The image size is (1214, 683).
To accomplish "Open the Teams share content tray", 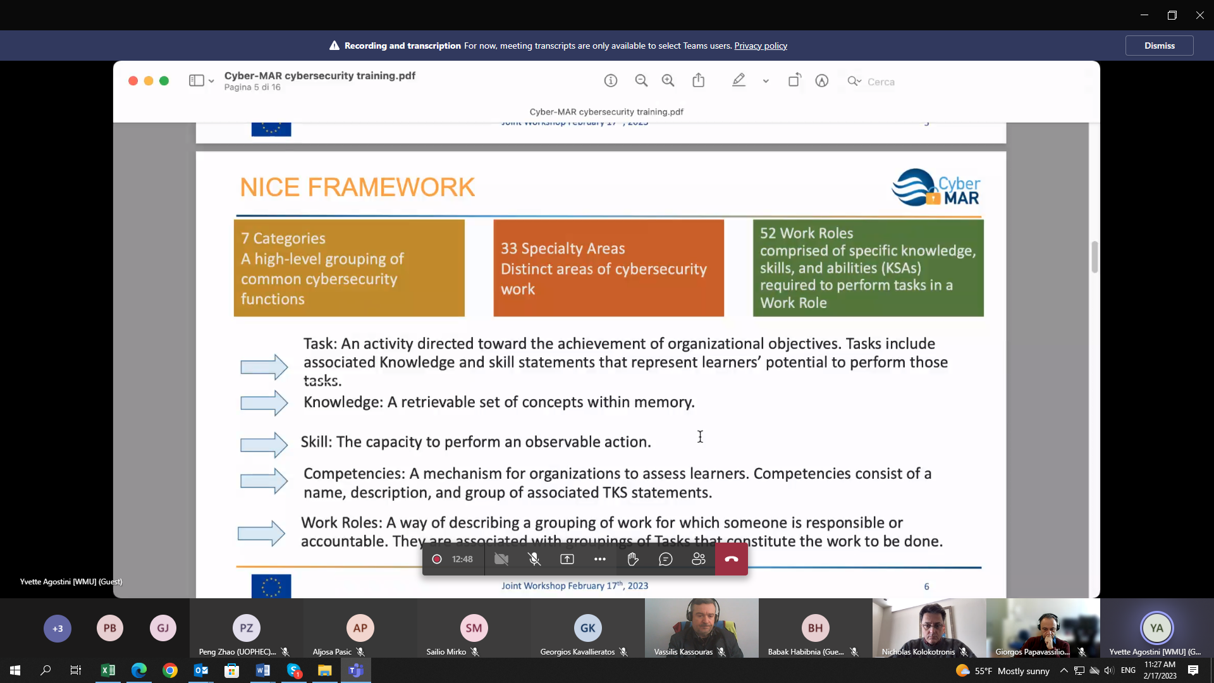I will click(x=567, y=559).
